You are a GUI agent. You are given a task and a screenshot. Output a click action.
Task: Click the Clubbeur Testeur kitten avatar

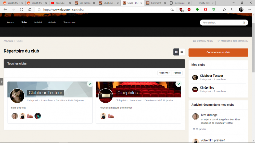pos(17,96)
